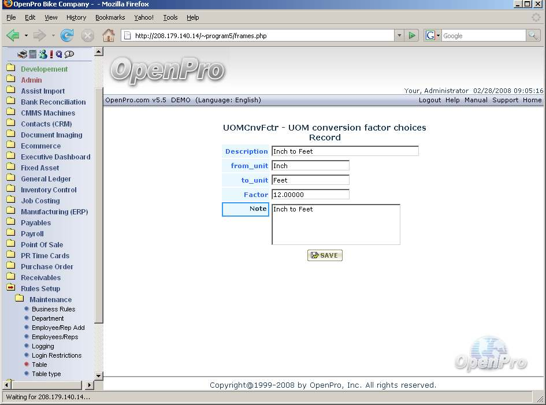Reload the page with the refresh icon
The image size is (546, 405).
[x=67, y=36]
